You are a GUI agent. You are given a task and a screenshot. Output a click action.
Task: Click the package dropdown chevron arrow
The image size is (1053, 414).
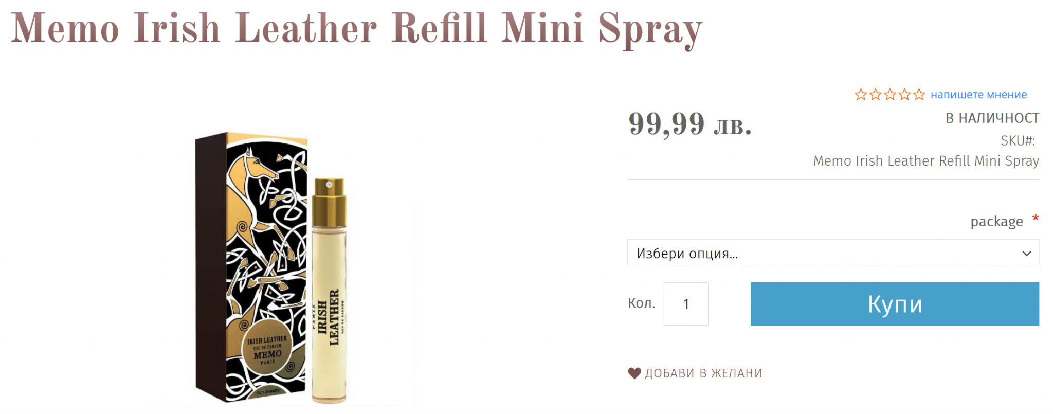1027,254
